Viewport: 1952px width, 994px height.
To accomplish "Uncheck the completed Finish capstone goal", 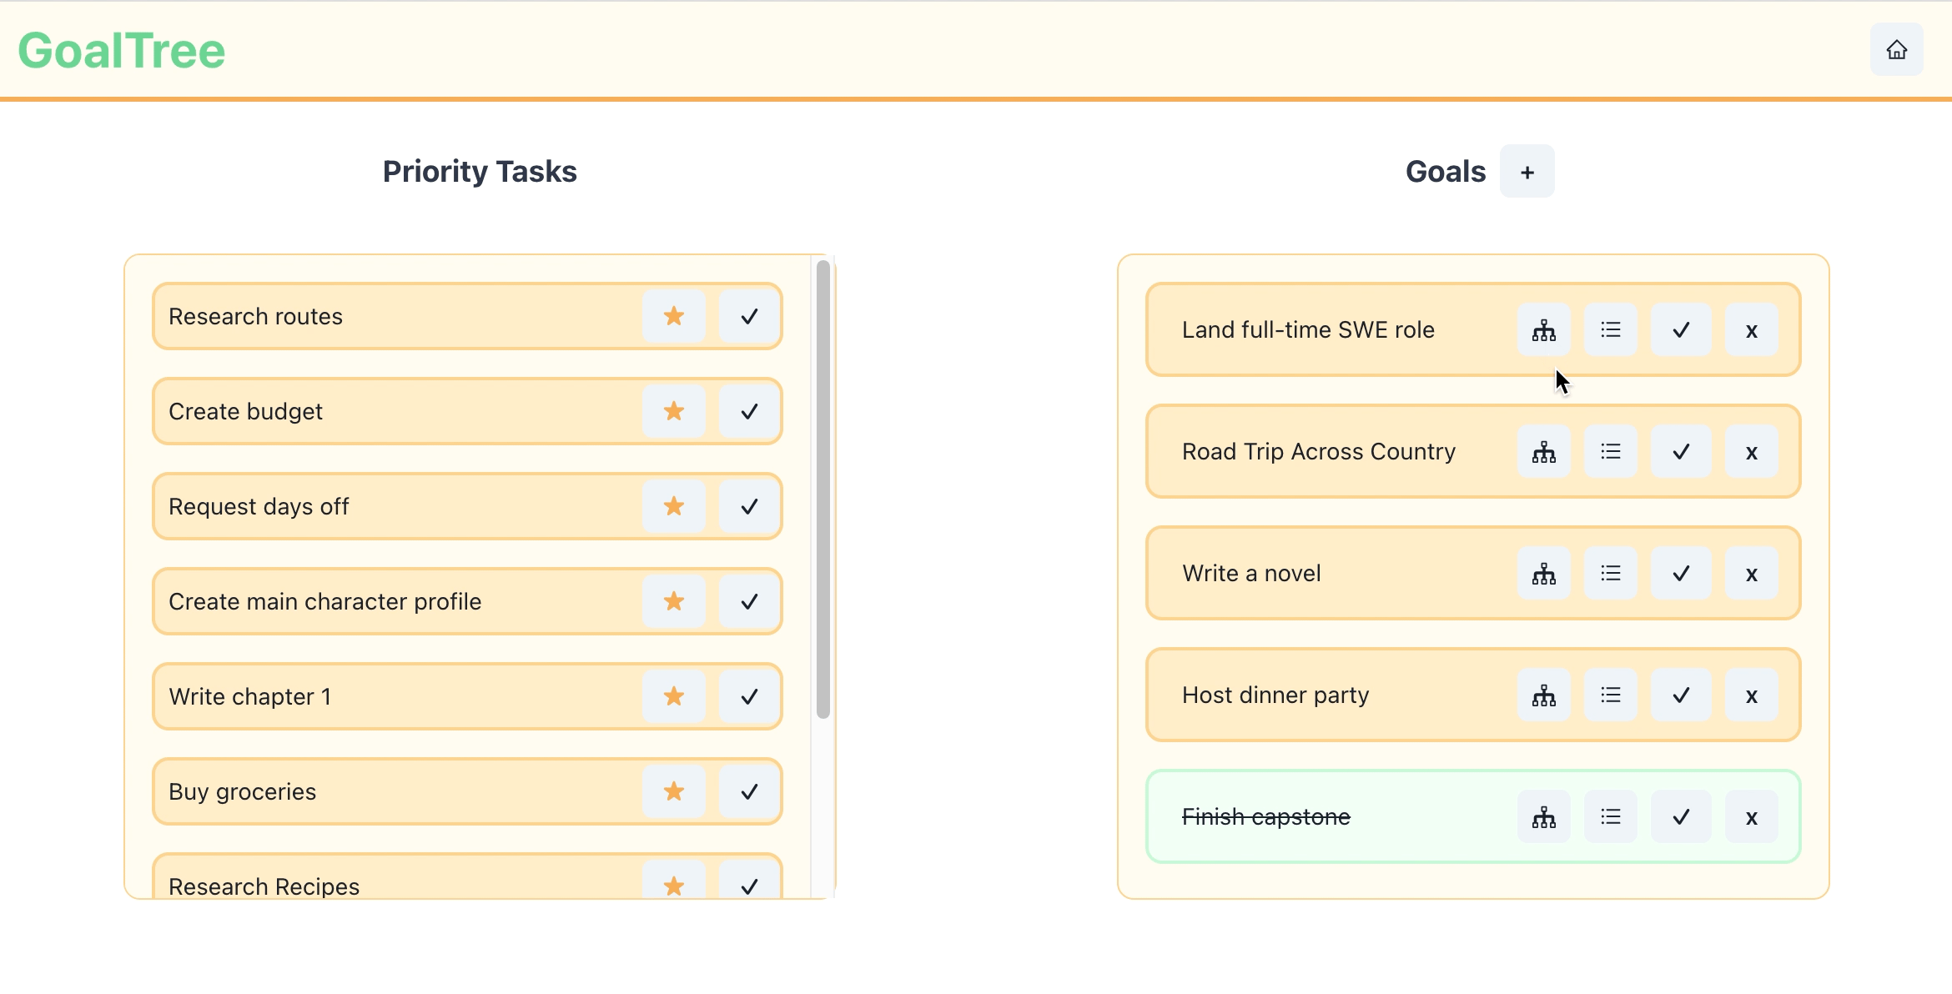I will [x=1681, y=817].
